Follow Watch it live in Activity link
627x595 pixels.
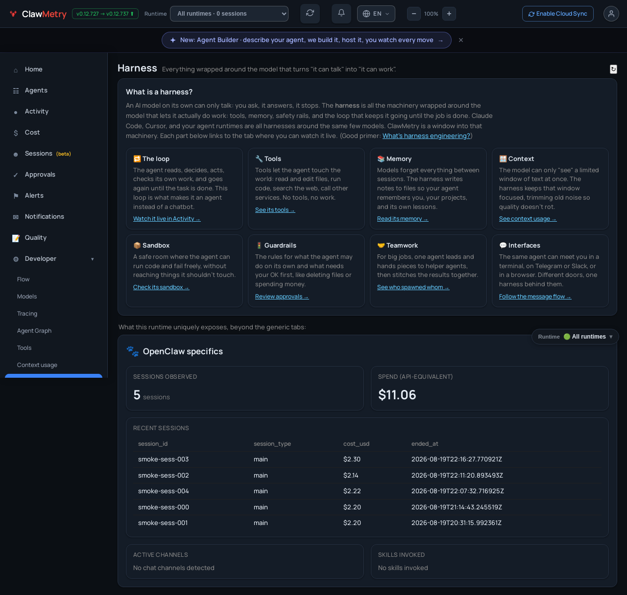pyautogui.click(x=167, y=219)
